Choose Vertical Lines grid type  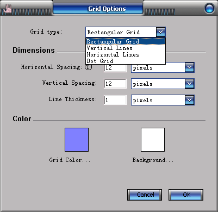[x=126, y=48]
